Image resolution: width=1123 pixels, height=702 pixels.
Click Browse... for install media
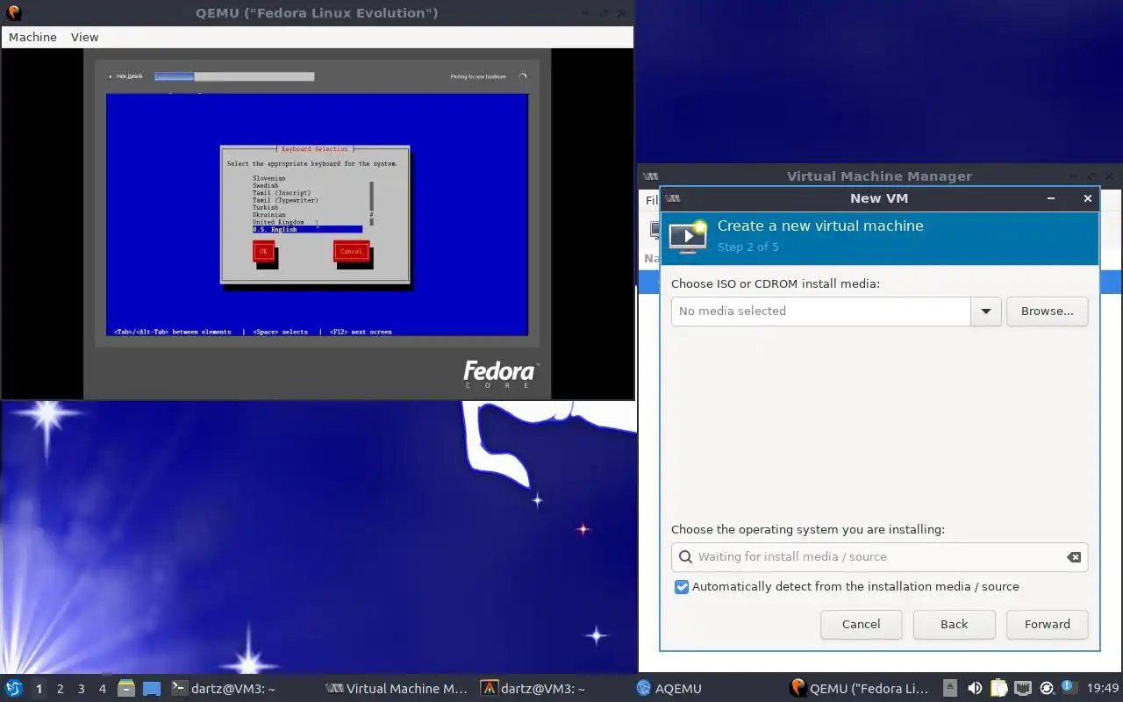tap(1047, 312)
